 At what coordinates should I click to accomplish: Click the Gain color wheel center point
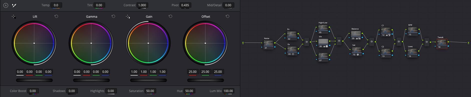(148, 43)
